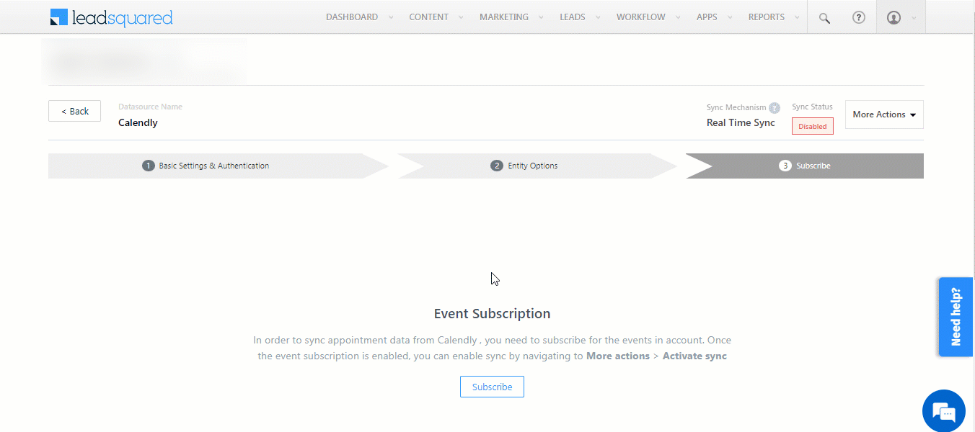The height and width of the screenshot is (432, 975).
Task: Open the Workflow menu
Action: coord(641,17)
